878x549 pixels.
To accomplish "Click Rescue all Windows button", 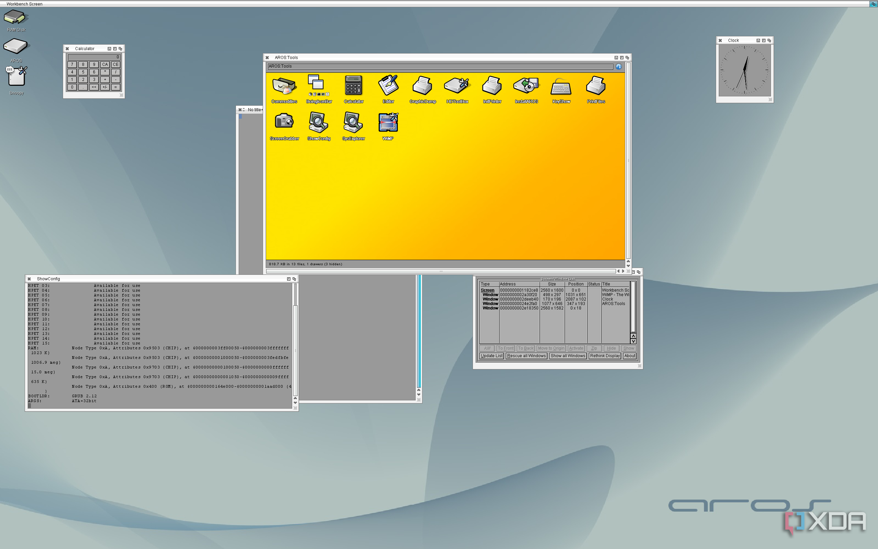I will (526, 356).
